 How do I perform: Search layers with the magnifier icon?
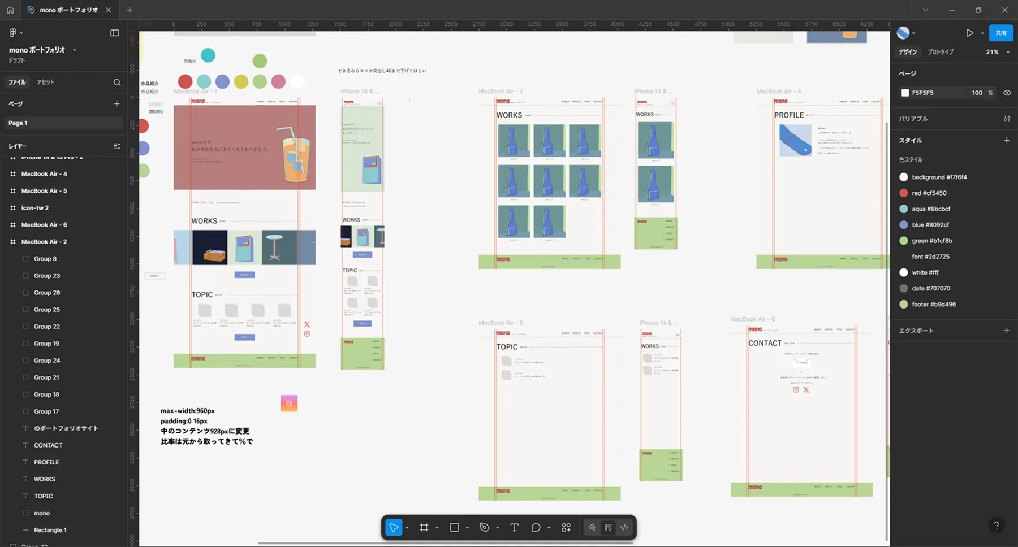pos(117,82)
